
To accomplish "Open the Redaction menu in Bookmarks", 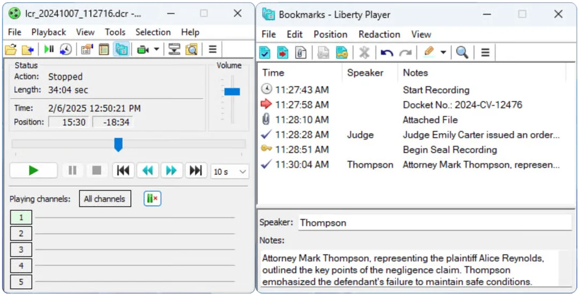I will [379, 34].
